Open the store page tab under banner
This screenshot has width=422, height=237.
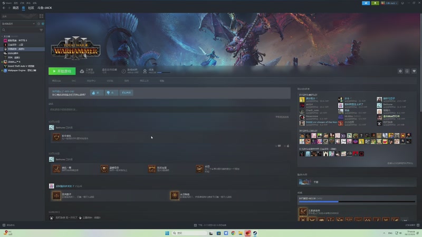[x=56, y=81]
